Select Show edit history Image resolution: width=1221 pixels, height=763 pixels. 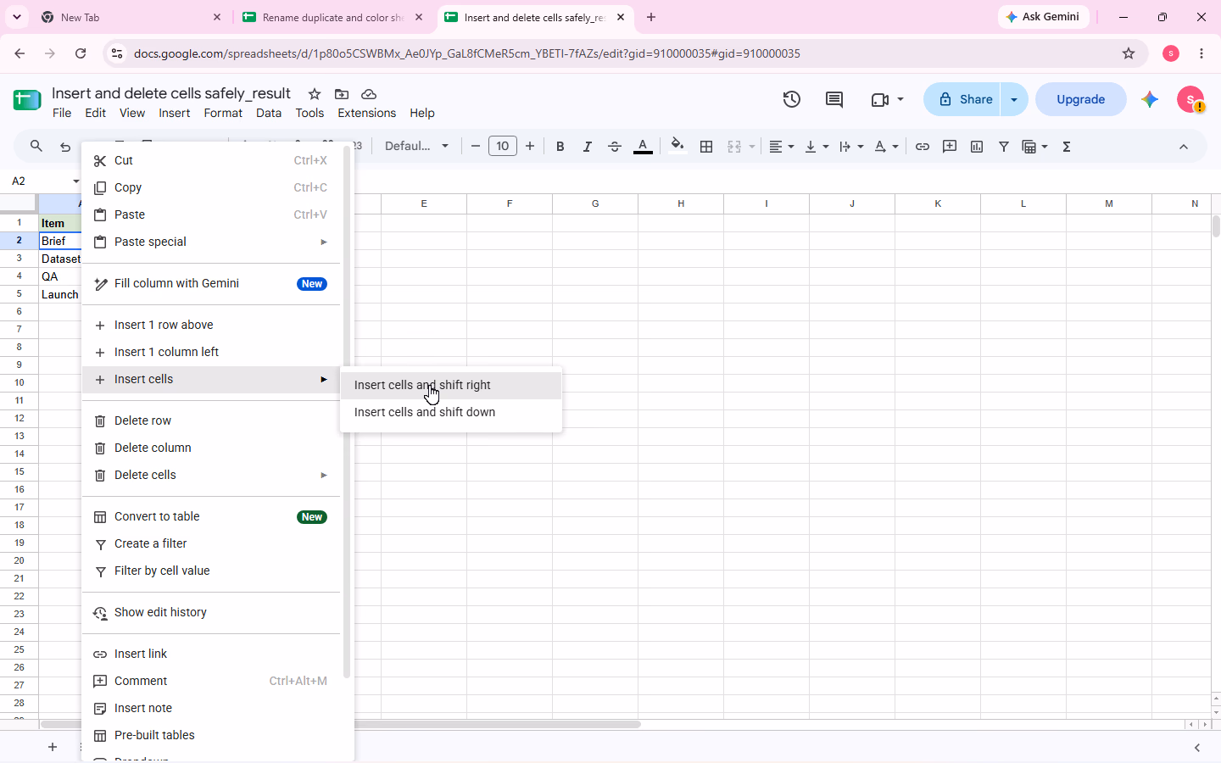[x=211, y=612]
